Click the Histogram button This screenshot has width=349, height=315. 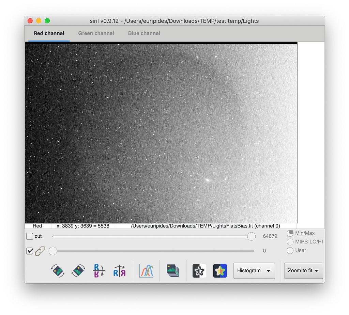251,271
